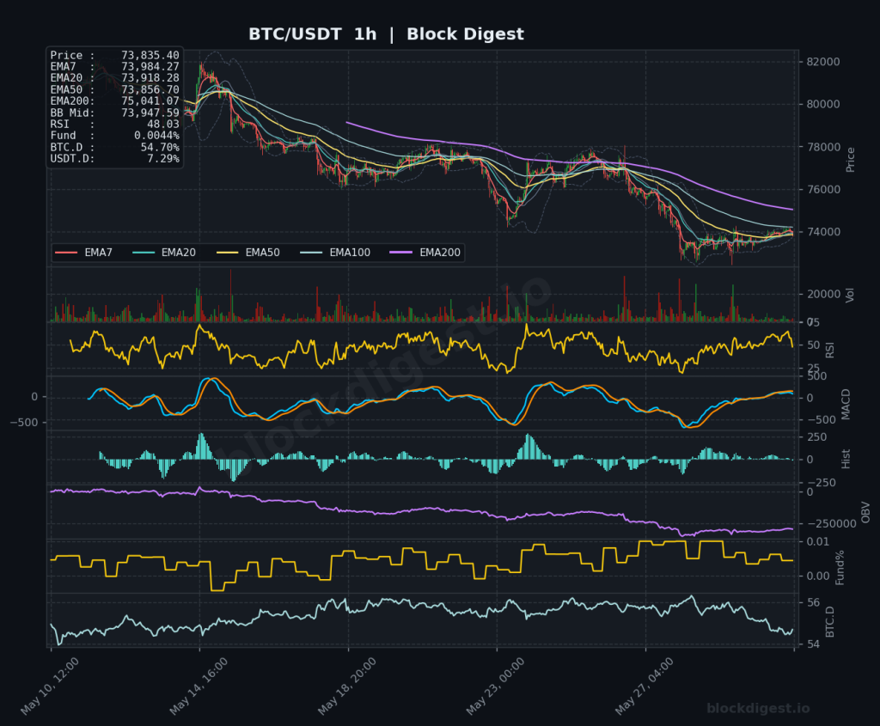Click the BTC.D axis tick 56
This screenshot has height=726, width=880.
tap(813, 602)
